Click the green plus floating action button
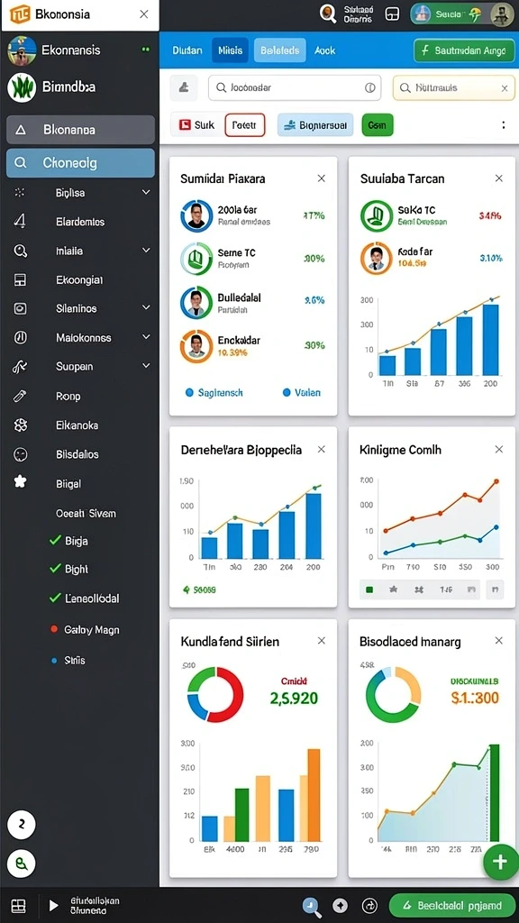 500,862
